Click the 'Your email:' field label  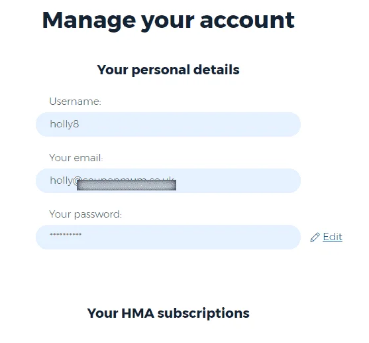76,158
